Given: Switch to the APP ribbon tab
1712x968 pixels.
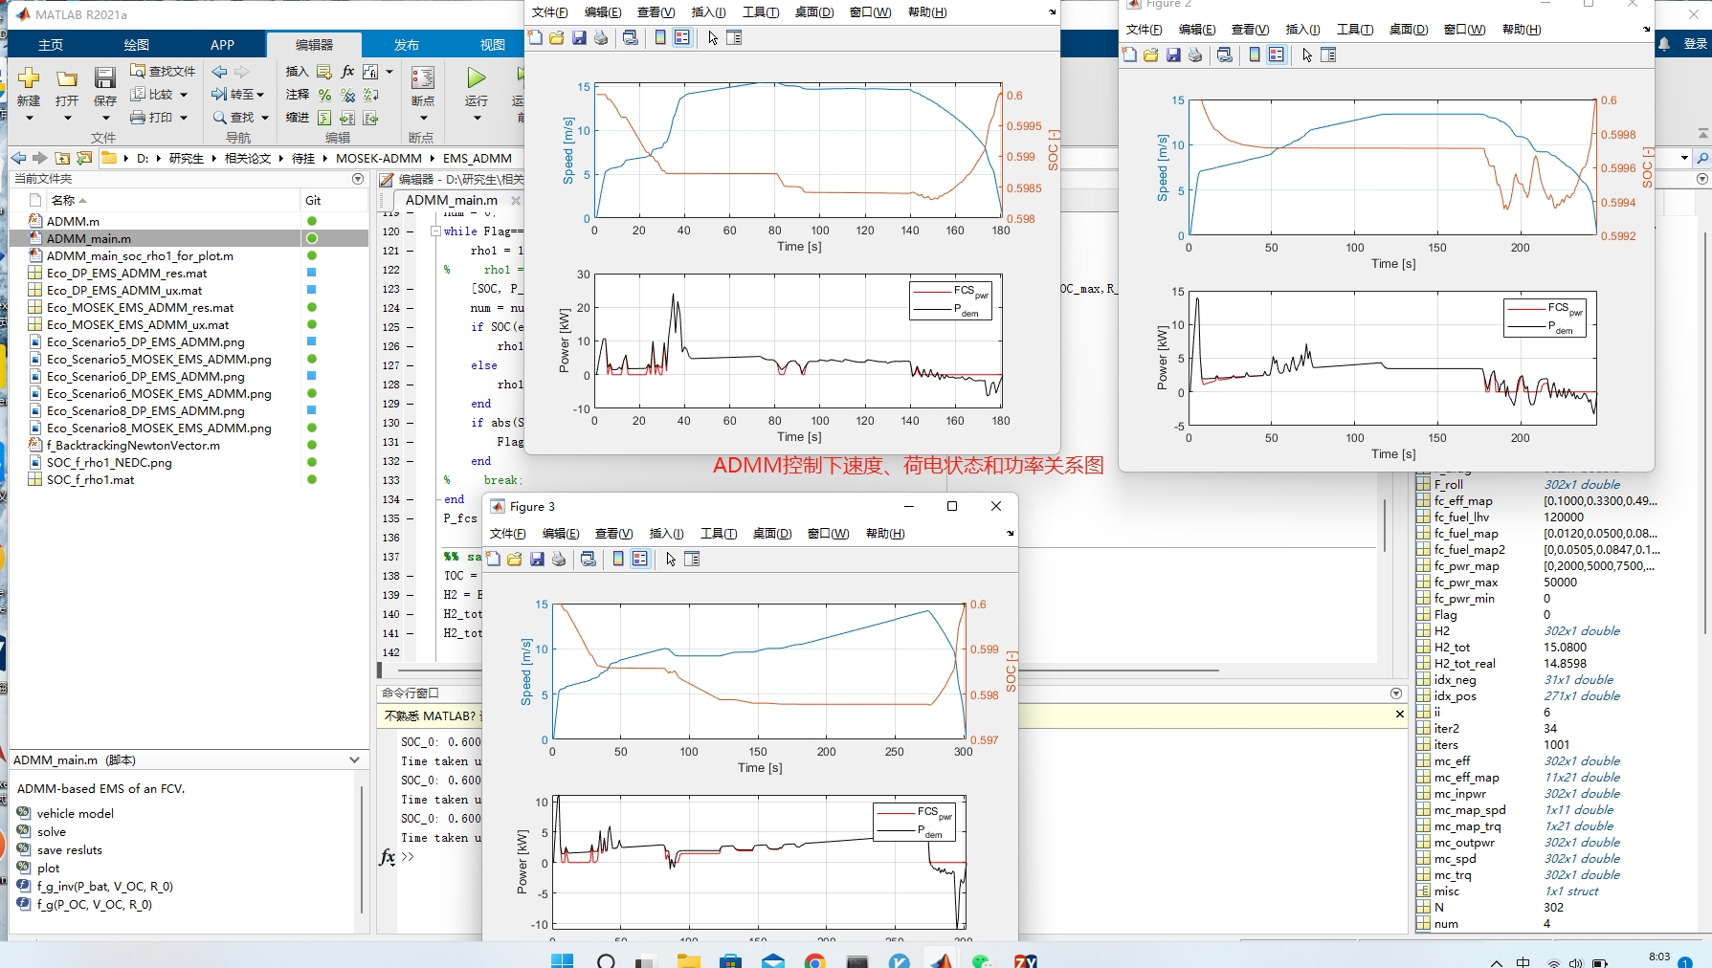Looking at the screenshot, I should [x=222, y=45].
